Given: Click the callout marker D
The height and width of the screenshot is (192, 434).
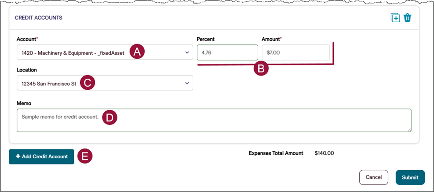Looking at the screenshot, I should (110, 117).
